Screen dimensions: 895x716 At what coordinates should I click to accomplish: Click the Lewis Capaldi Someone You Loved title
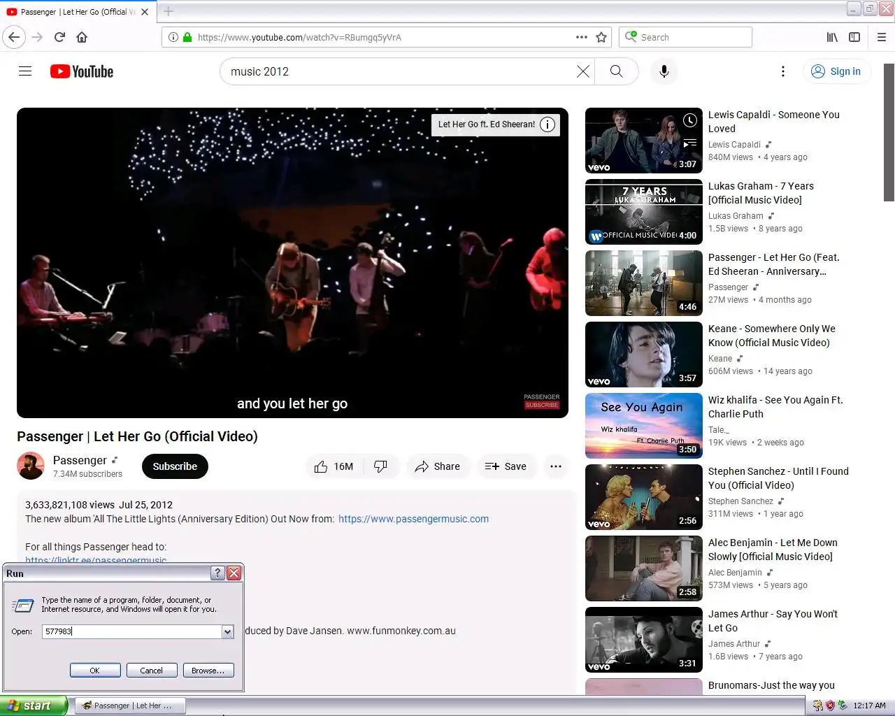774,122
